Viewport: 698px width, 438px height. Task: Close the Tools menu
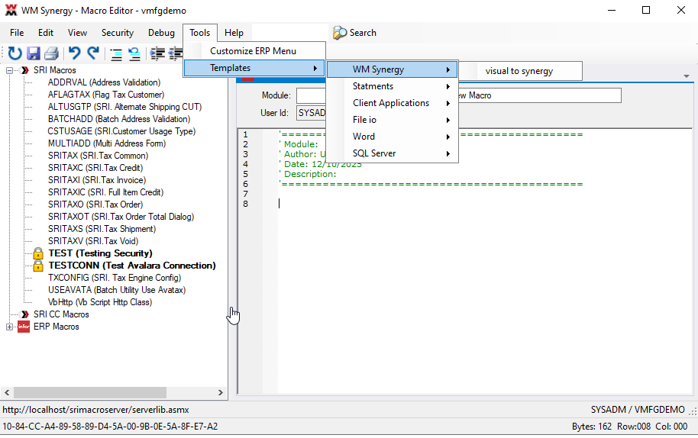[200, 33]
